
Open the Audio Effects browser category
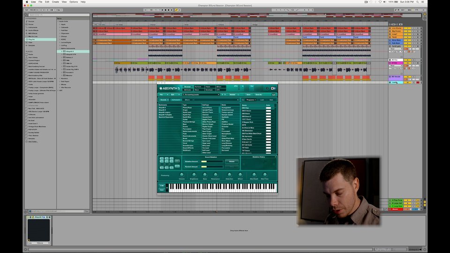(33, 30)
